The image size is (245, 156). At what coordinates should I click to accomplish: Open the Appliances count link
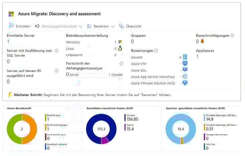coord(197,57)
